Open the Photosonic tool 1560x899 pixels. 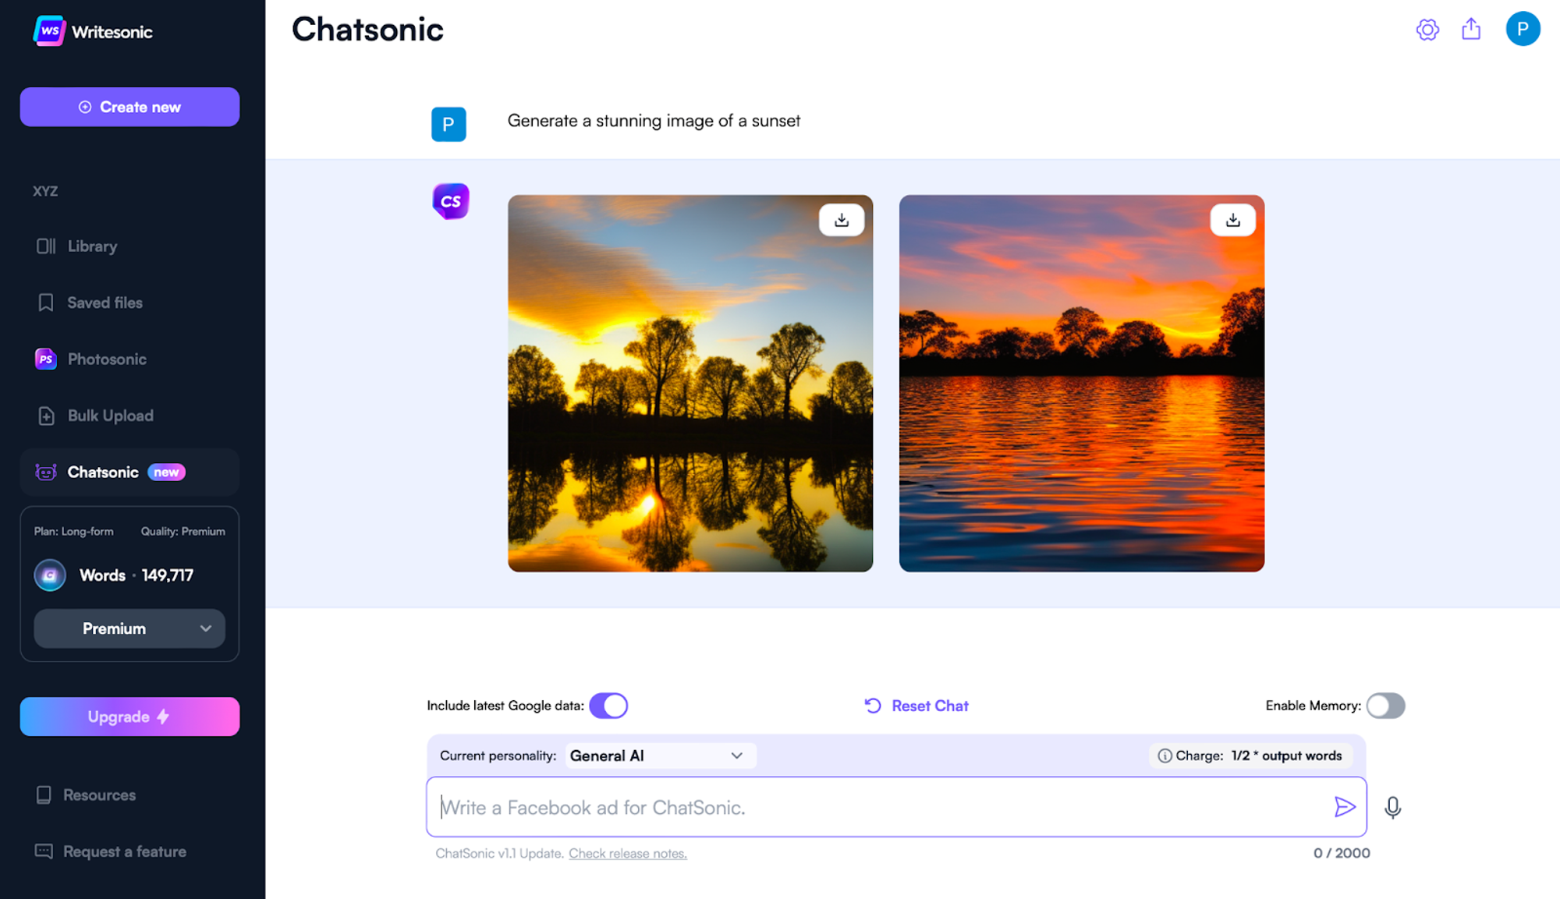click(106, 359)
